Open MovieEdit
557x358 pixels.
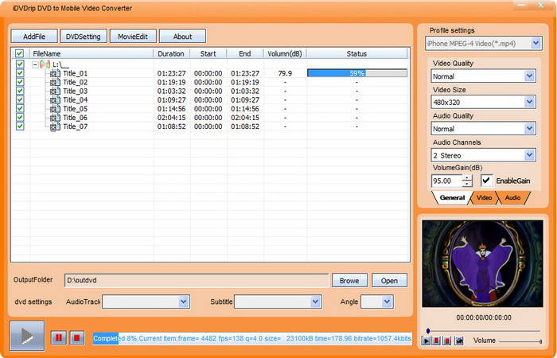133,37
